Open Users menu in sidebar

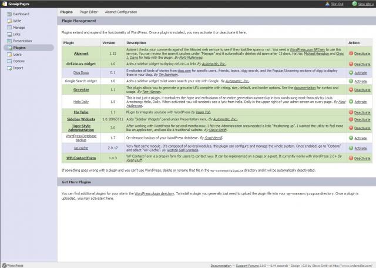[17, 55]
